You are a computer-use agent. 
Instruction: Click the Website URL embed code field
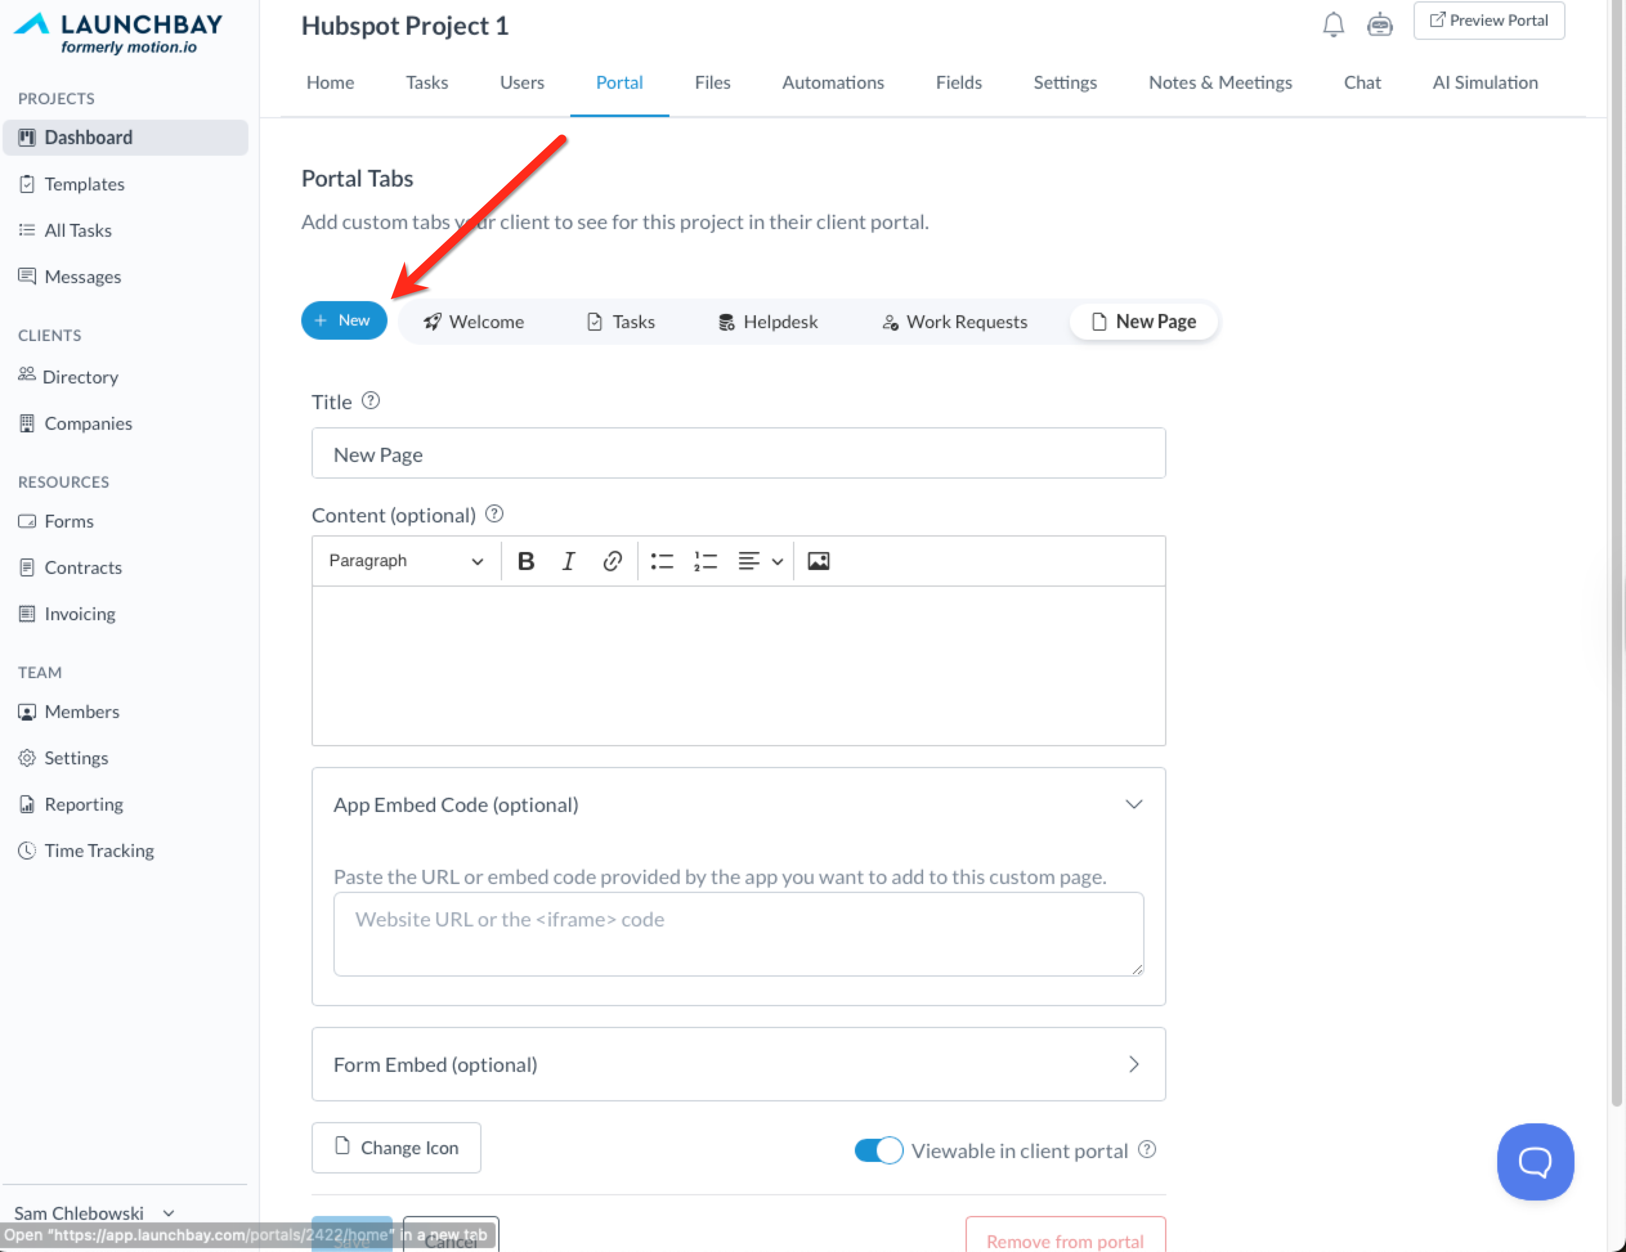tap(738, 934)
